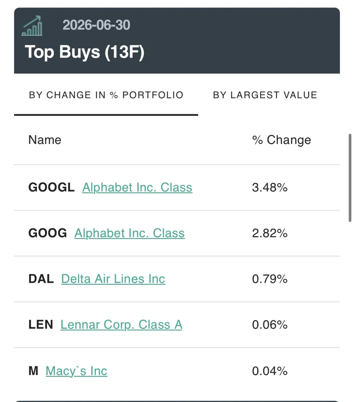354x402 pixels.
Task: Select the LEN ticker symbol
Action: [x=41, y=325]
